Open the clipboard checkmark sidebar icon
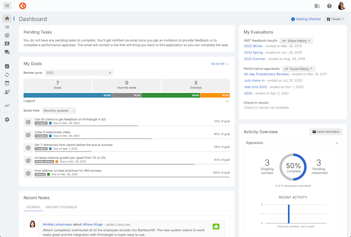This screenshot has width=351, height=237. [x=7, y=66]
